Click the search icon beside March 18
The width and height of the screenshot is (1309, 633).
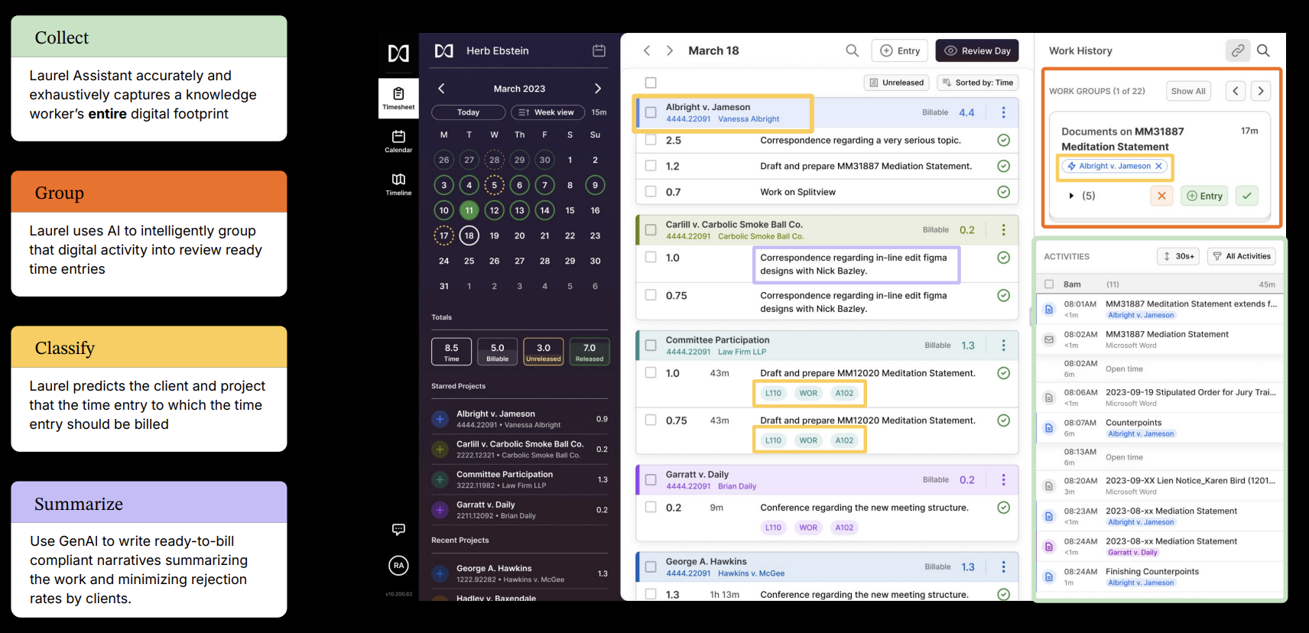point(852,50)
